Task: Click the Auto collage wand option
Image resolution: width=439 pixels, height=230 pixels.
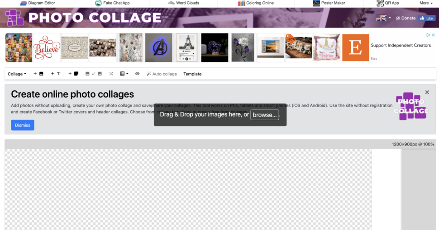Action: (162, 74)
